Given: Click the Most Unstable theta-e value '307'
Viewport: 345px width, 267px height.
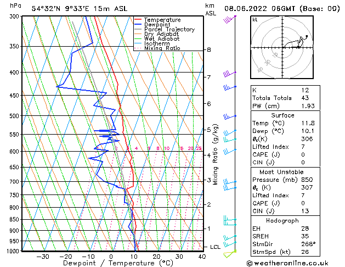Looking at the screenshot, I should tap(307, 187).
